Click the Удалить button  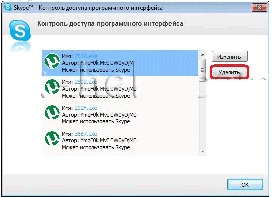229,72
